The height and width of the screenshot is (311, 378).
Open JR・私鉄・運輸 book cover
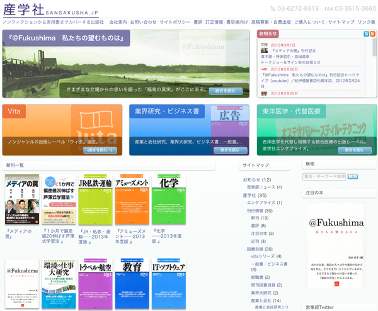(x=95, y=200)
